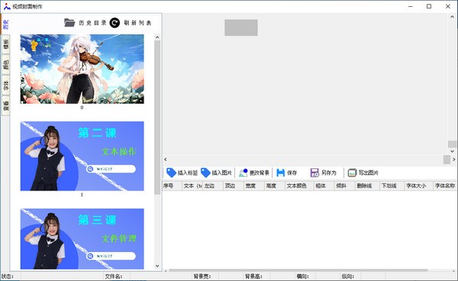Click the 文本 column header
This screenshot has height=281, width=458.
tap(192, 186)
